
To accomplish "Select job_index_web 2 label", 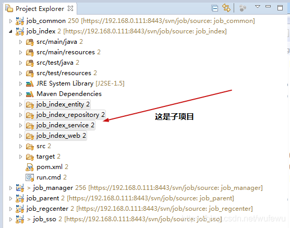I will [x=61, y=136].
